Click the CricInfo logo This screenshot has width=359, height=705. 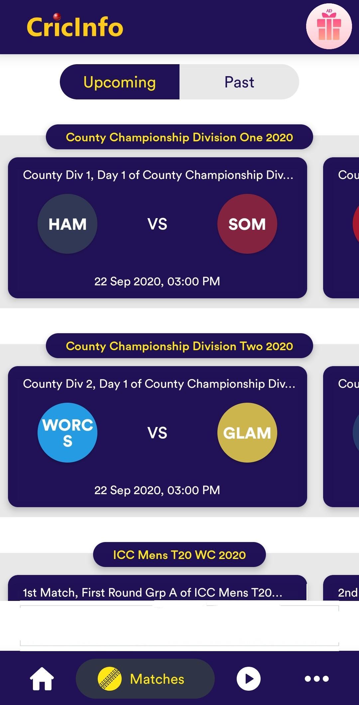pos(75,26)
